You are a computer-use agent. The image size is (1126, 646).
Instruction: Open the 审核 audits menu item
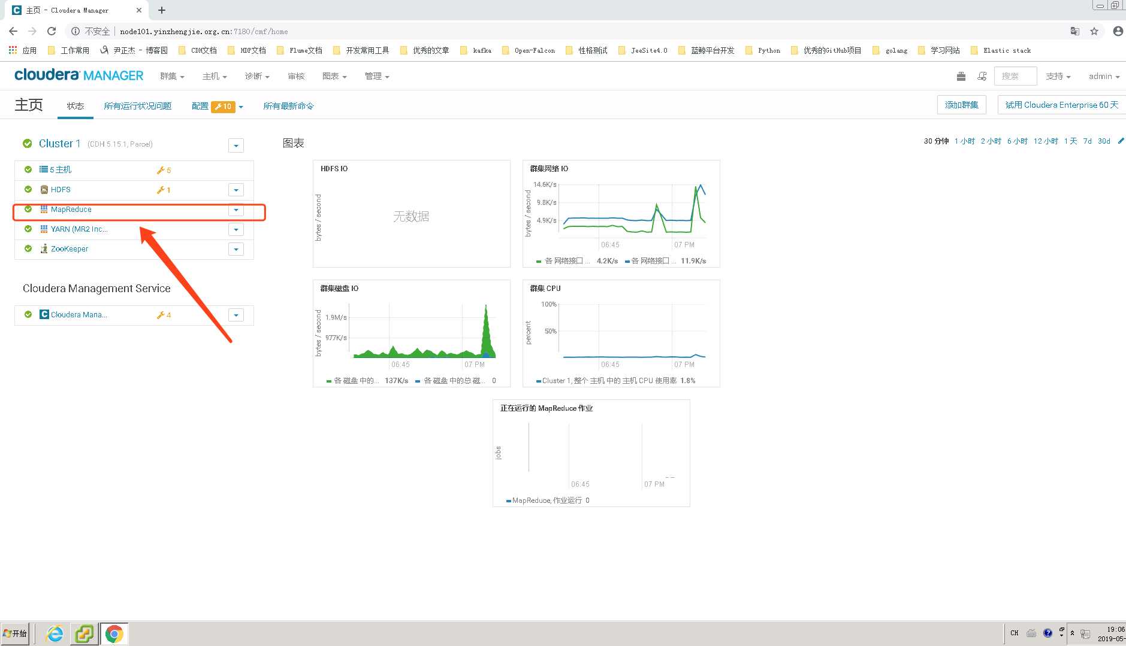296,76
